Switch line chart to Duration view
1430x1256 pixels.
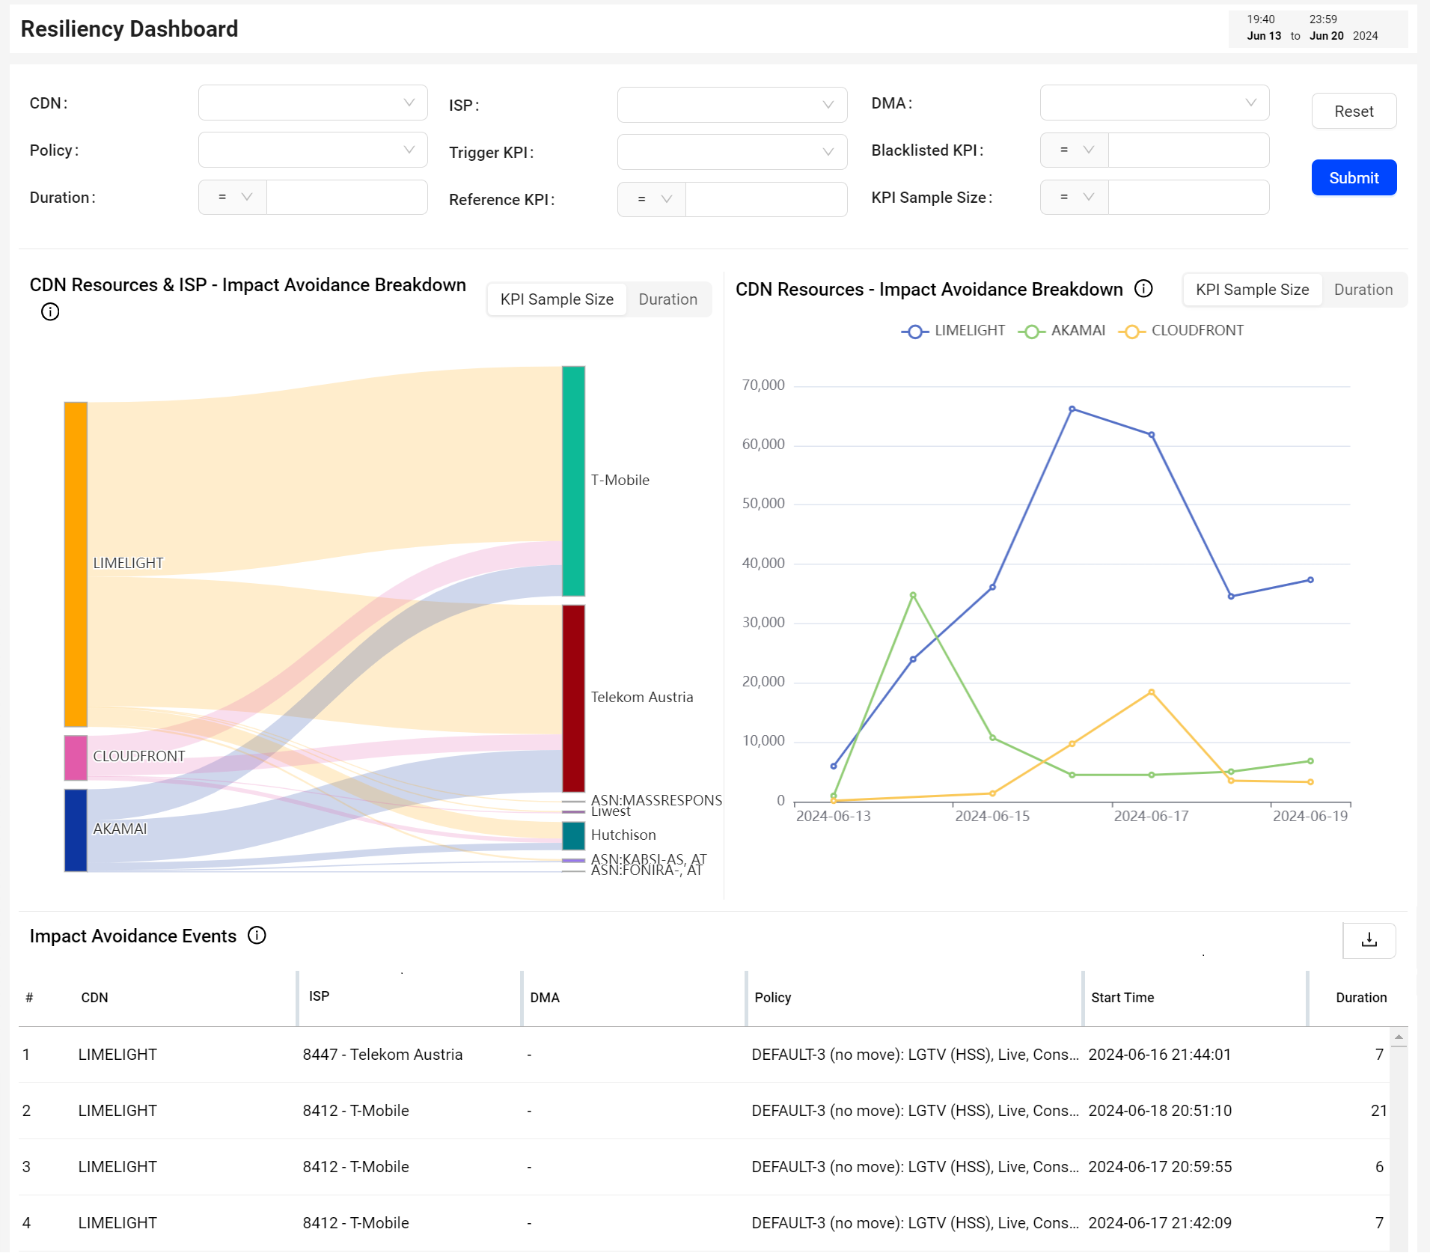coord(1363,290)
